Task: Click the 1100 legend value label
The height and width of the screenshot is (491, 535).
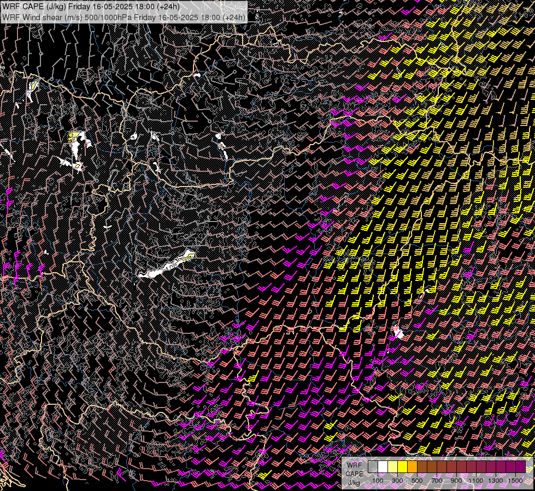Action: pyautogui.click(x=476, y=481)
